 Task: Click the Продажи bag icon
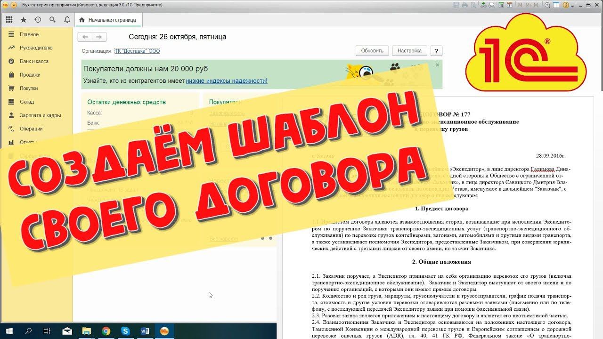click(11, 75)
